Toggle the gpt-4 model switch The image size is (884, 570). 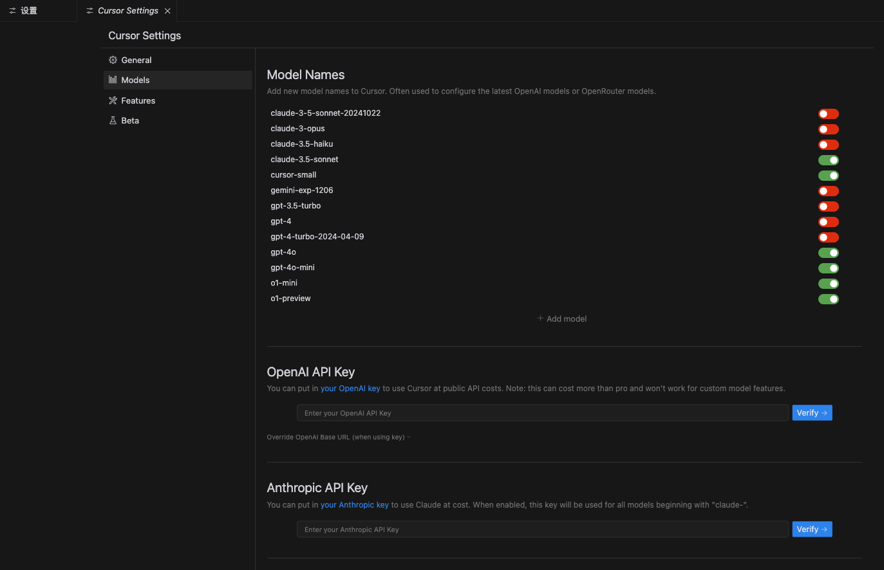pos(829,222)
